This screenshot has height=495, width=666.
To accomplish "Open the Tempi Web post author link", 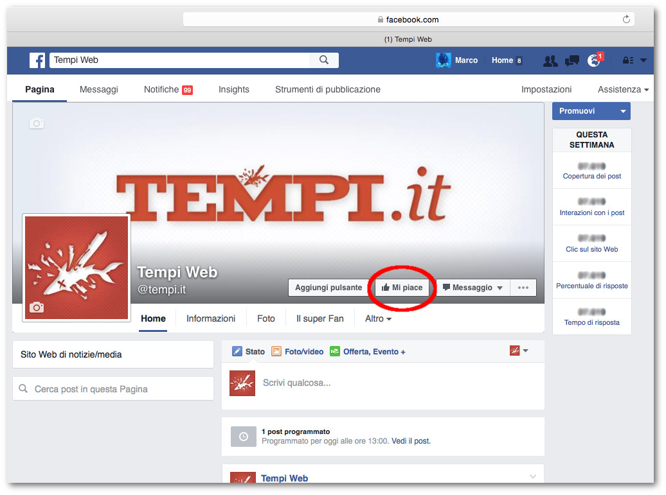I will [284, 478].
